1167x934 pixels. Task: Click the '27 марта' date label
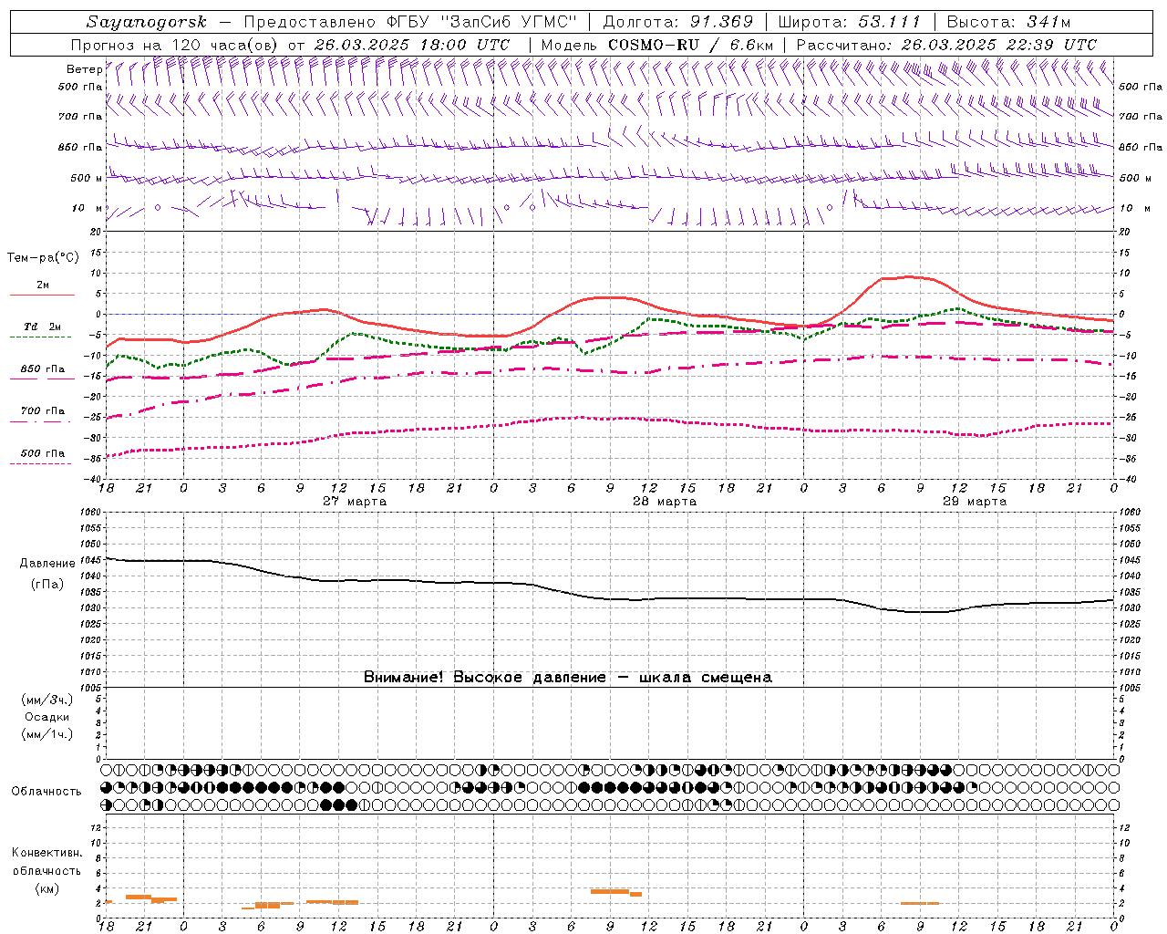click(355, 502)
